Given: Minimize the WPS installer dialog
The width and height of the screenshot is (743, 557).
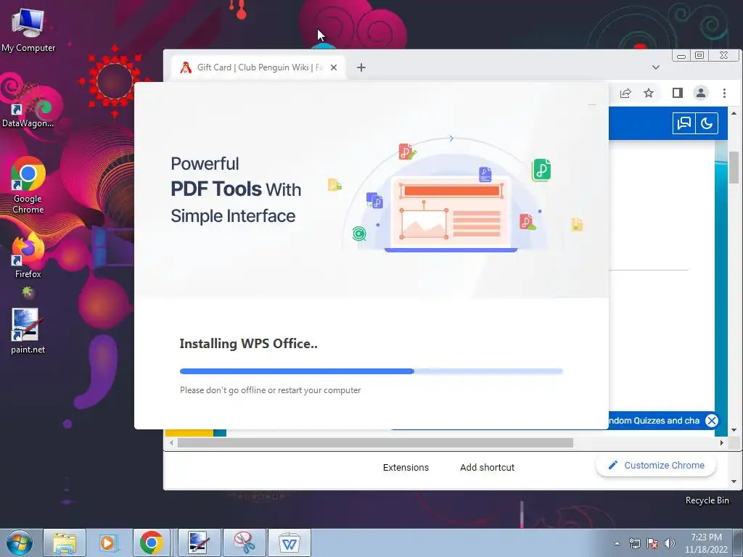Looking at the screenshot, I should pos(592,104).
